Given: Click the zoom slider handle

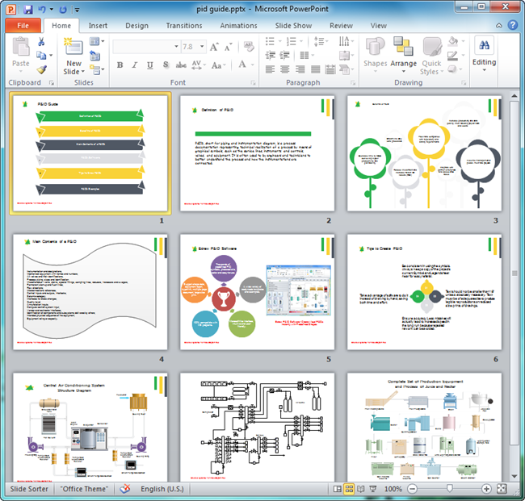Looking at the screenshot, I should (450, 489).
